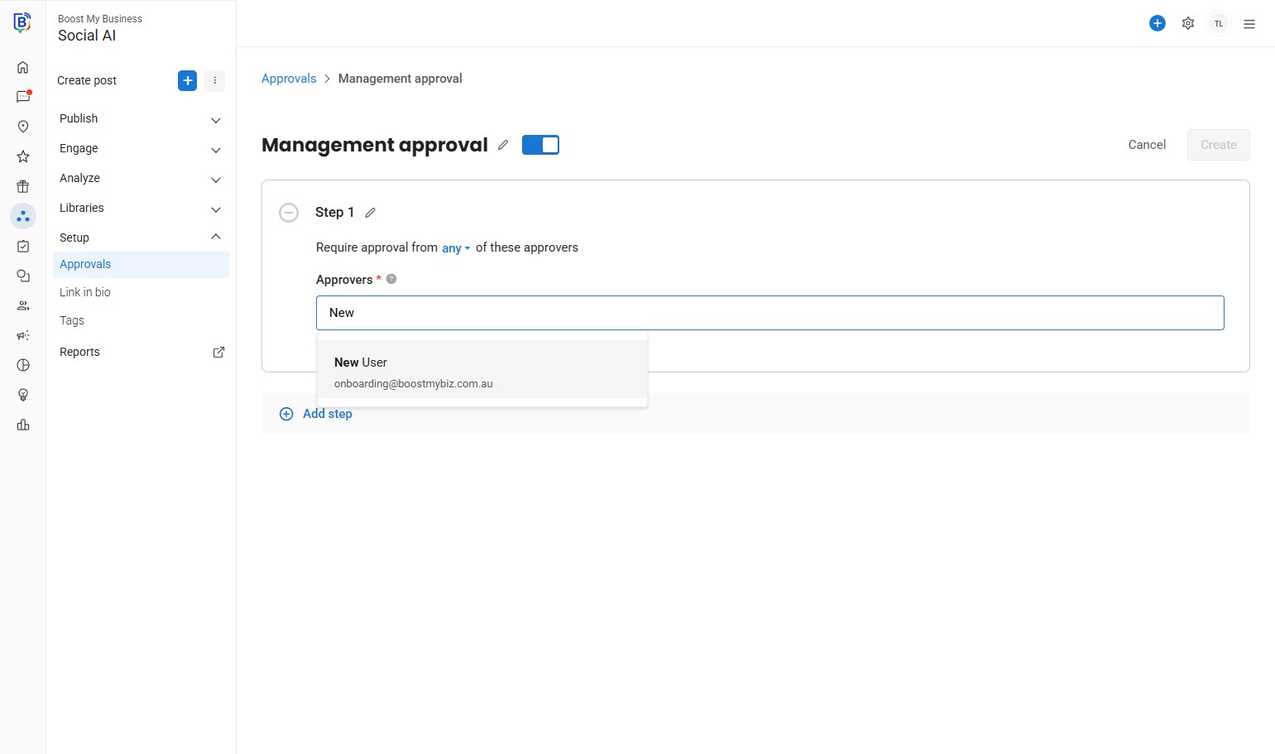The image size is (1275, 754).
Task: Select Link in bio in the Setup menu
Action: coord(85,292)
